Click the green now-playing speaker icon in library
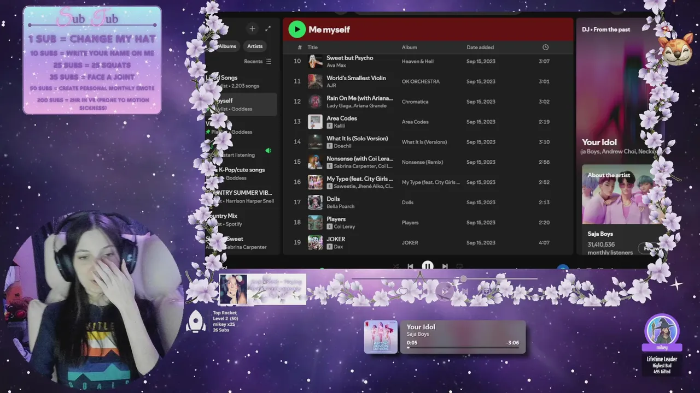Screen dimensions: 700x393 [x=268, y=151]
